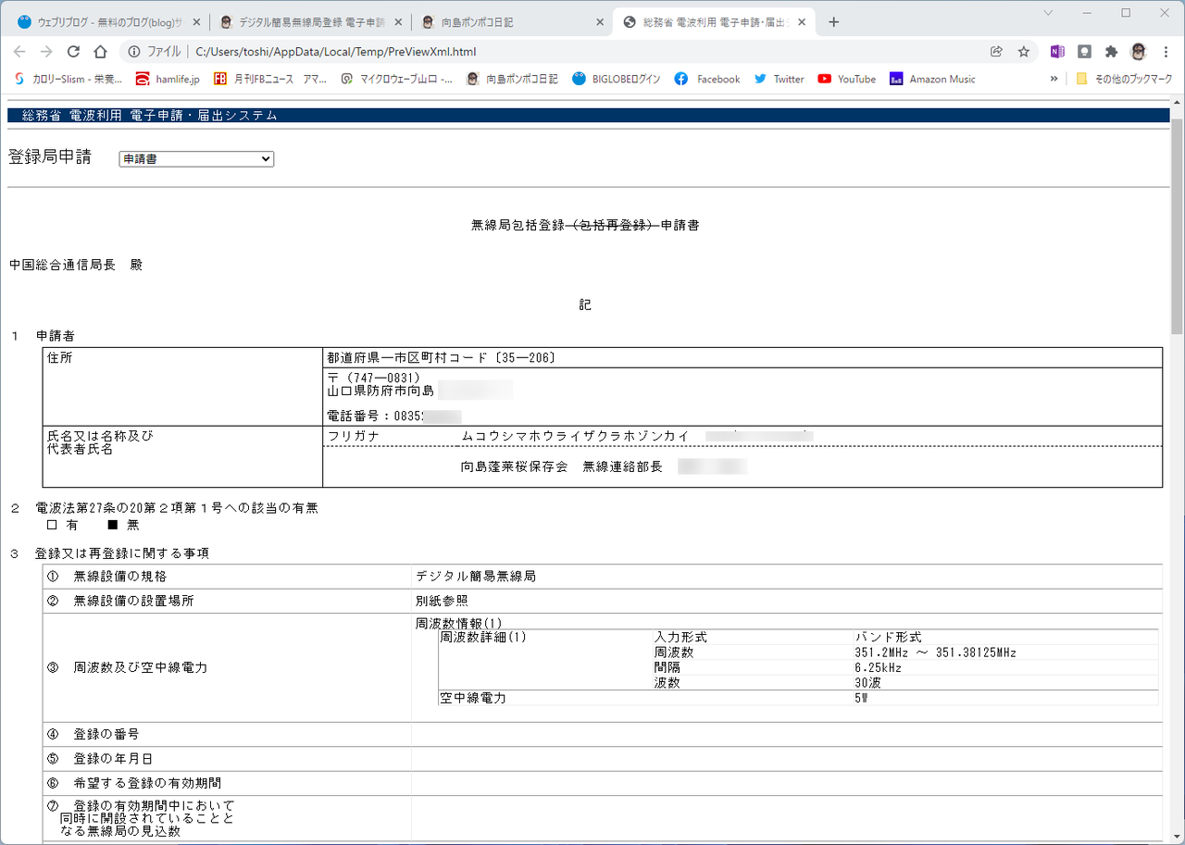This screenshot has width=1185, height=845.
Task: Go back using the browser back arrow
Action: [x=19, y=52]
